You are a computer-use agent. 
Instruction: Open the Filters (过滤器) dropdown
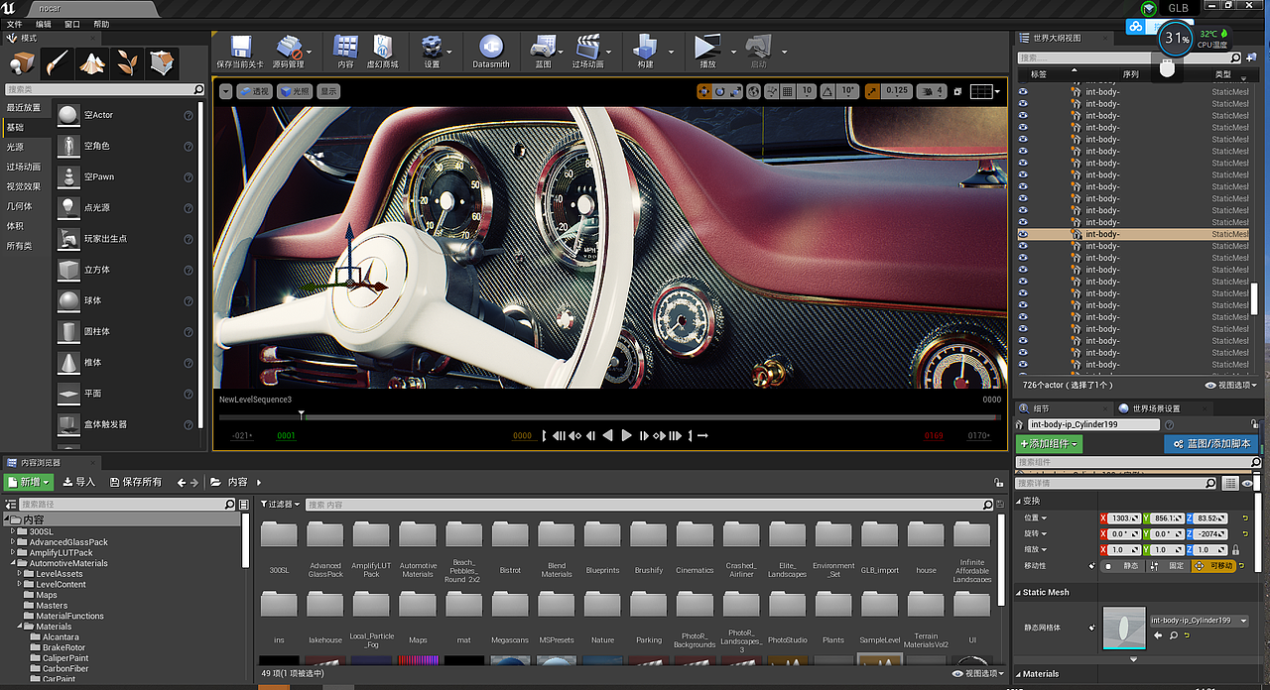pos(281,505)
